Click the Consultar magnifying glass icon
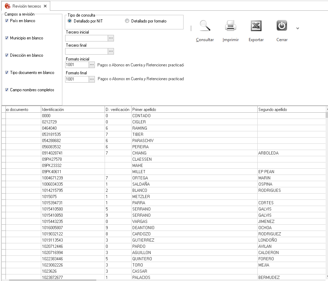The image size is (328, 281). click(x=205, y=26)
